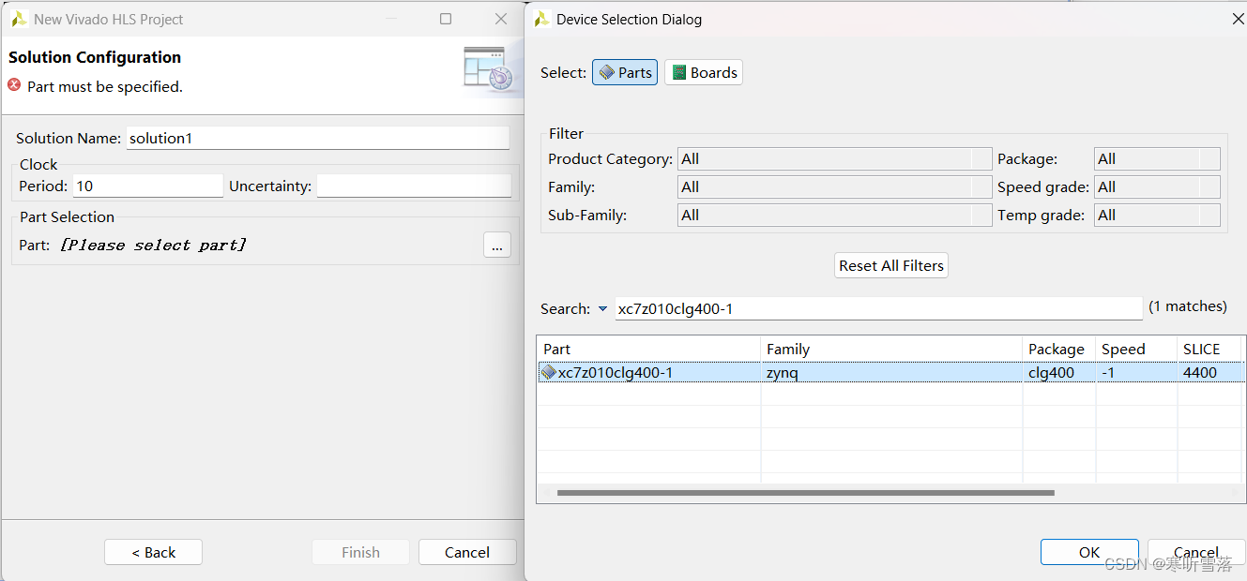This screenshot has width=1247, height=581.
Task: Open the Speed grade filter dropdown
Action: tap(1157, 187)
